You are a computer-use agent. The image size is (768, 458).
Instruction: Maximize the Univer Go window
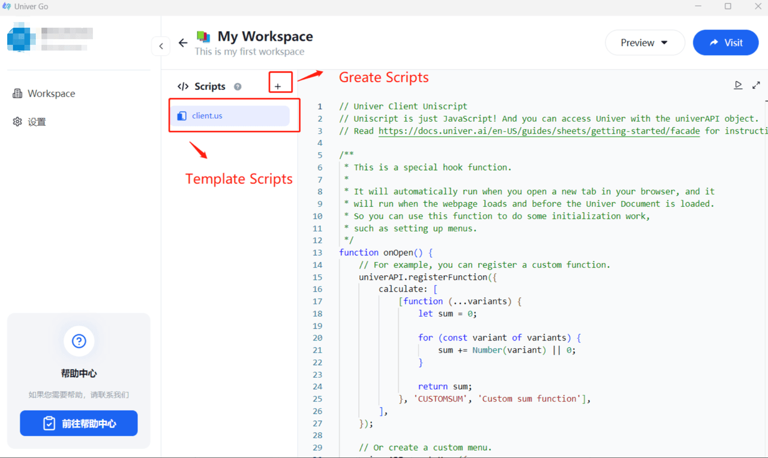pos(728,7)
